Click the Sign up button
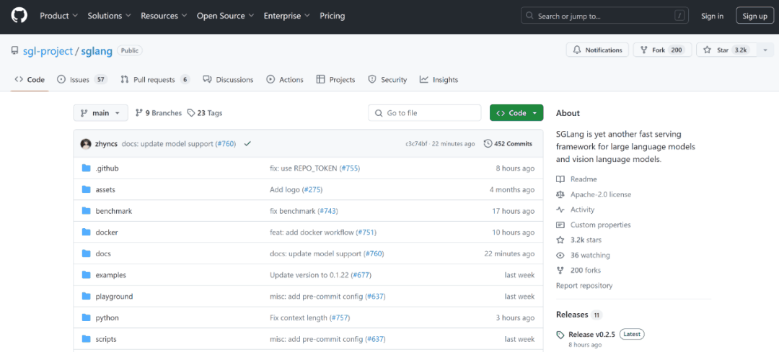The height and width of the screenshot is (352, 779). coord(754,16)
